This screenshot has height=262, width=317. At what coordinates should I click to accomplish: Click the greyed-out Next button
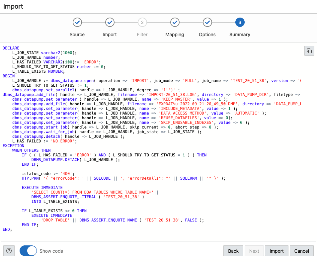tap(254, 251)
